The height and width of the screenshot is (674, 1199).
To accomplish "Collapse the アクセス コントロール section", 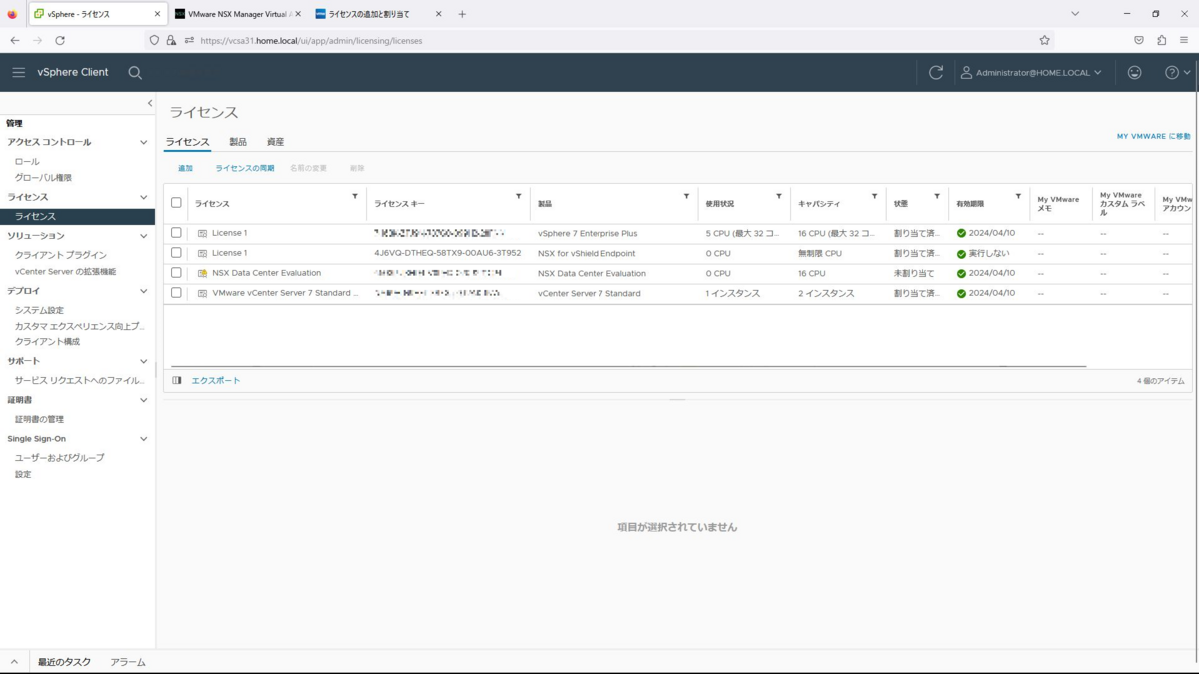I will pyautogui.click(x=144, y=143).
